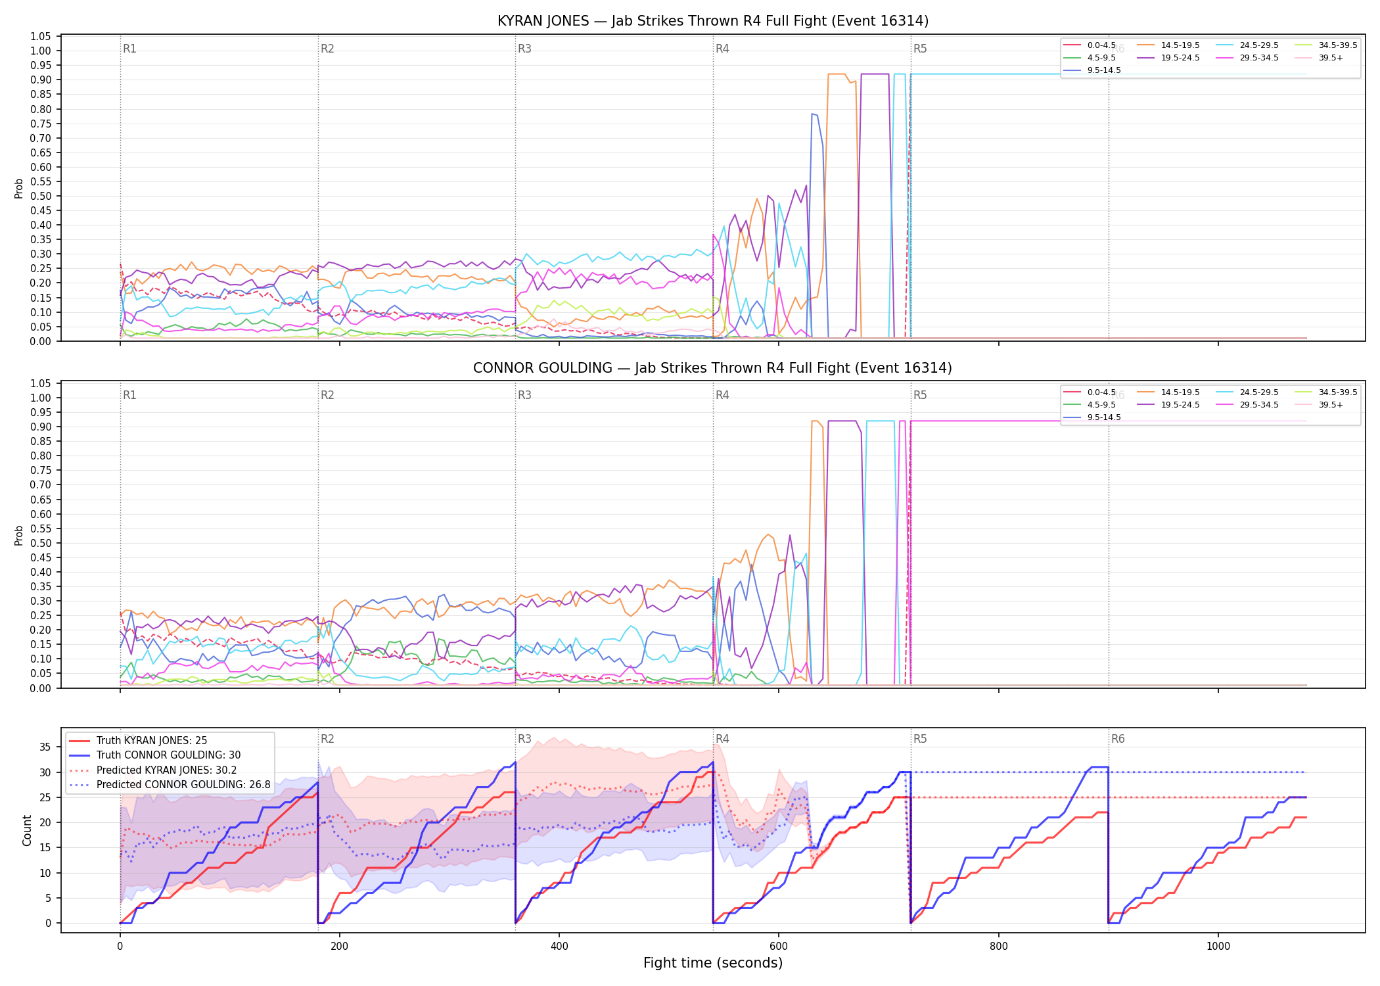Click the R3 round marker in the Count chart
The image size is (1380, 986).
pos(524,739)
